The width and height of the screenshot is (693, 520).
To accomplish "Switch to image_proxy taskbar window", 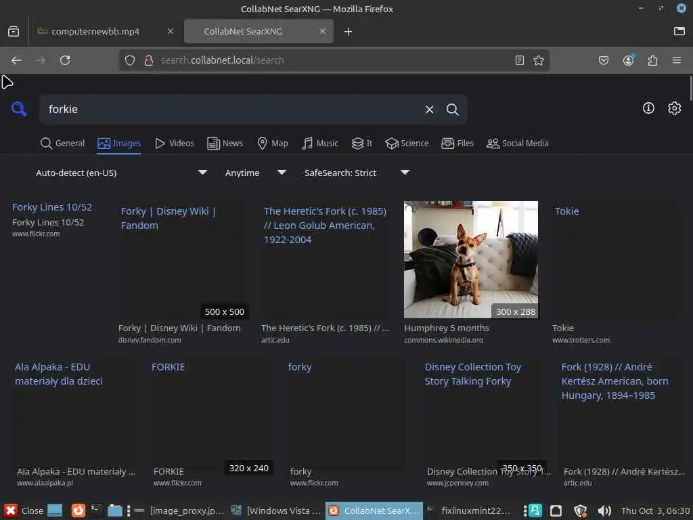I will (181, 511).
